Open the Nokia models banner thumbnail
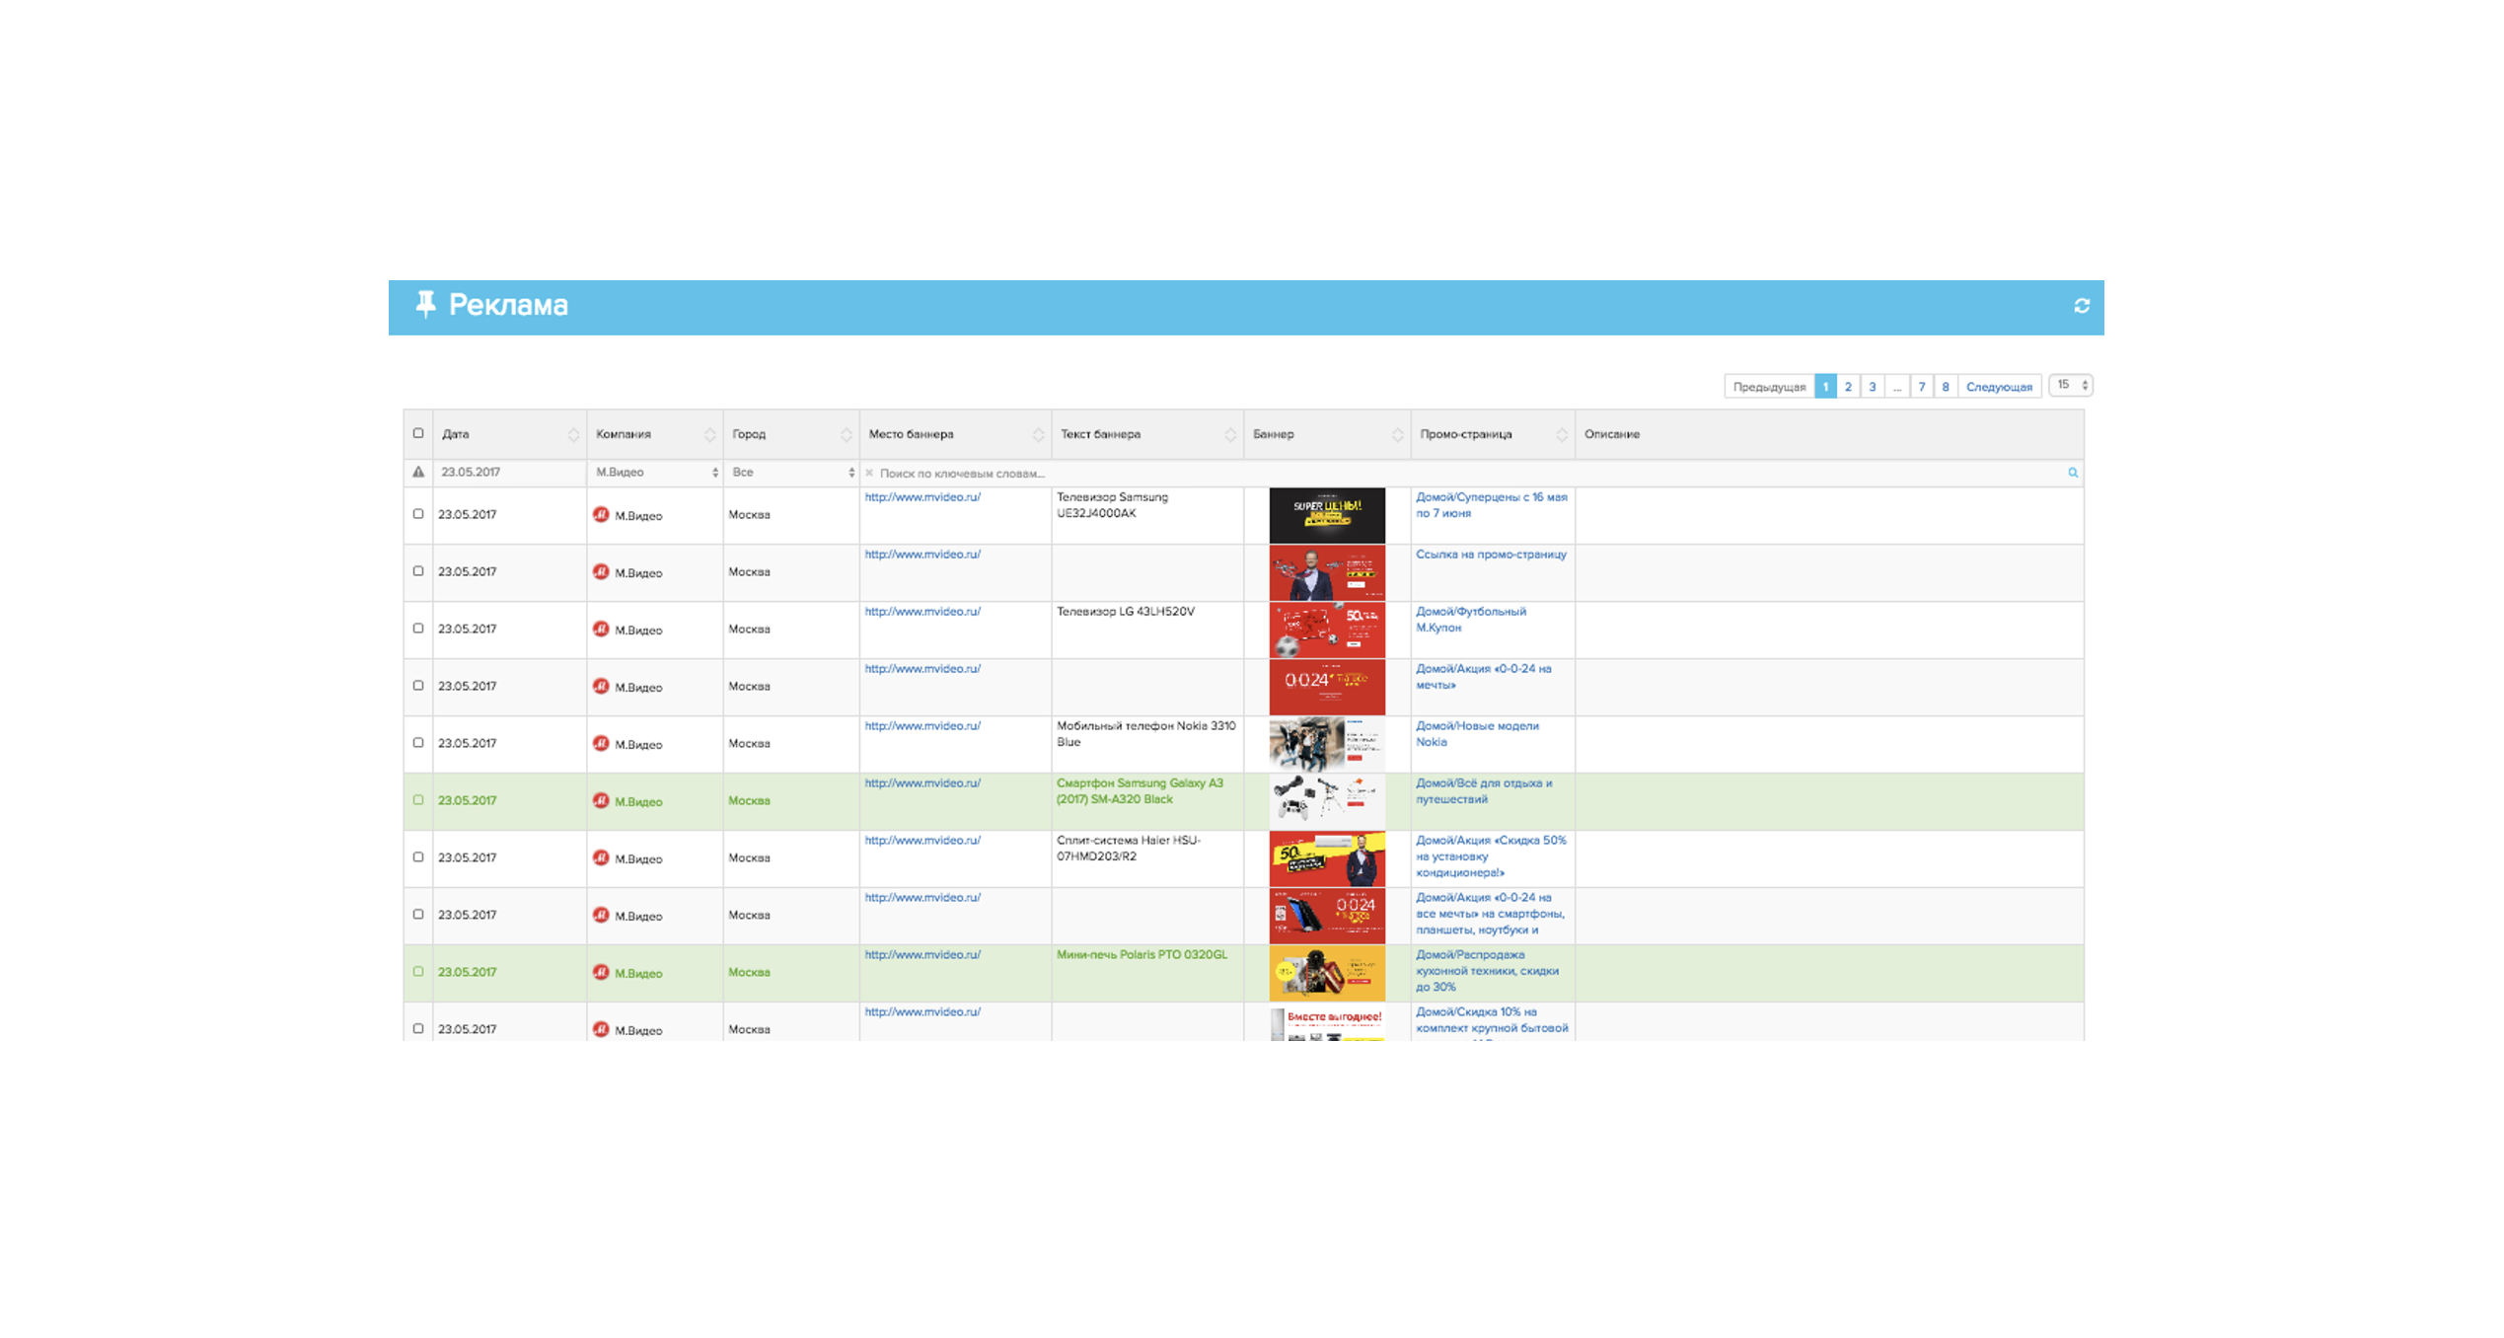 click(x=1327, y=744)
